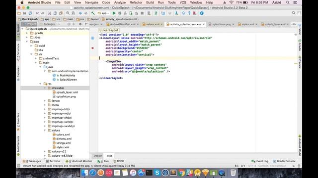Run the app with the green play button
The height and width of the screenshot is (178, 318).
pyautogui.click(x=114, y=13)
